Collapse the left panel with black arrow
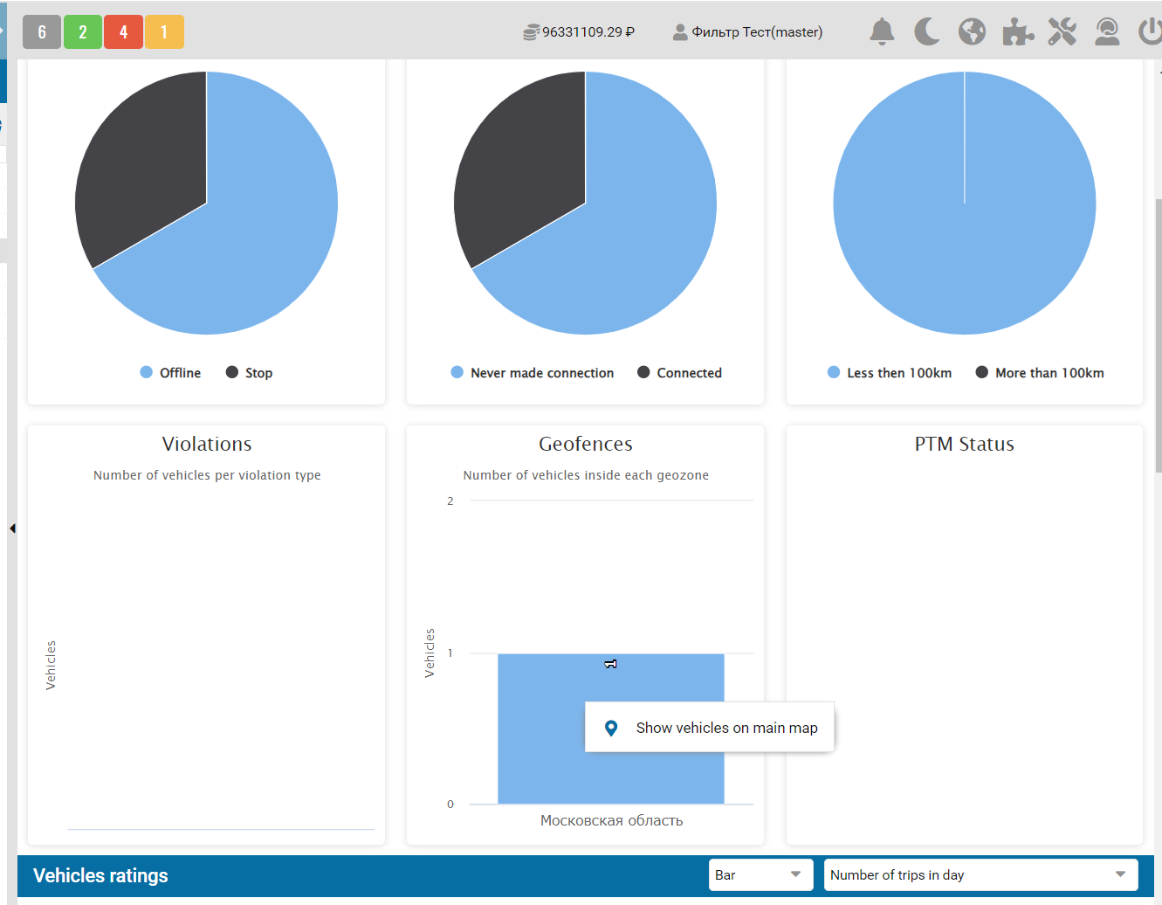Screen dimensions: 1162x905 [x=12, y=528]
